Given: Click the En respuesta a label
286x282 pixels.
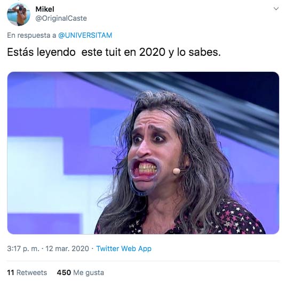Looking at the screenshot, I should click(x=31, y=35).
